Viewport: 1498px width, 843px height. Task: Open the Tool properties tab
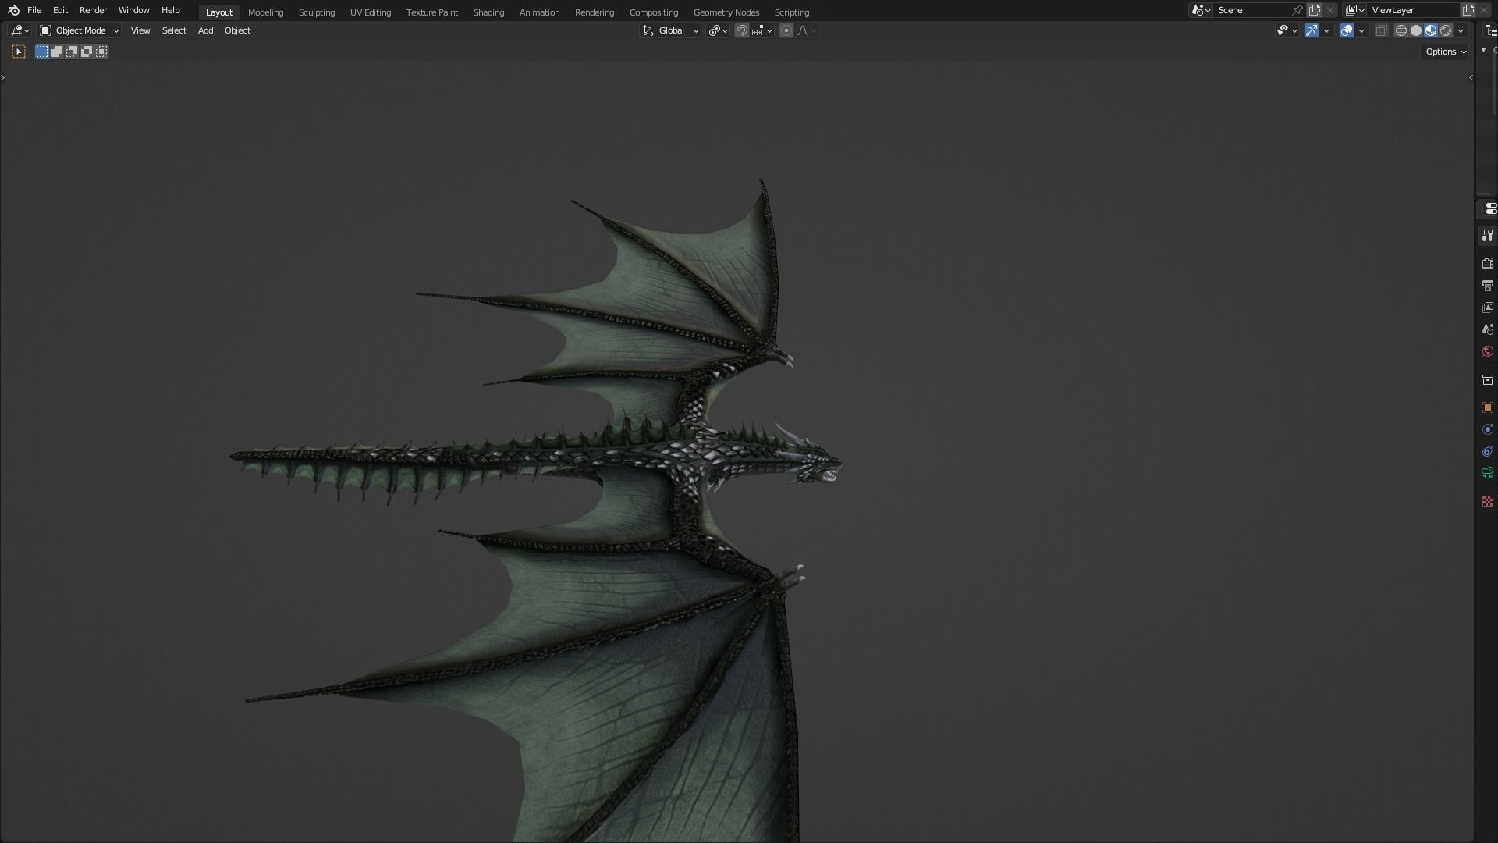tap(1488, 236)
